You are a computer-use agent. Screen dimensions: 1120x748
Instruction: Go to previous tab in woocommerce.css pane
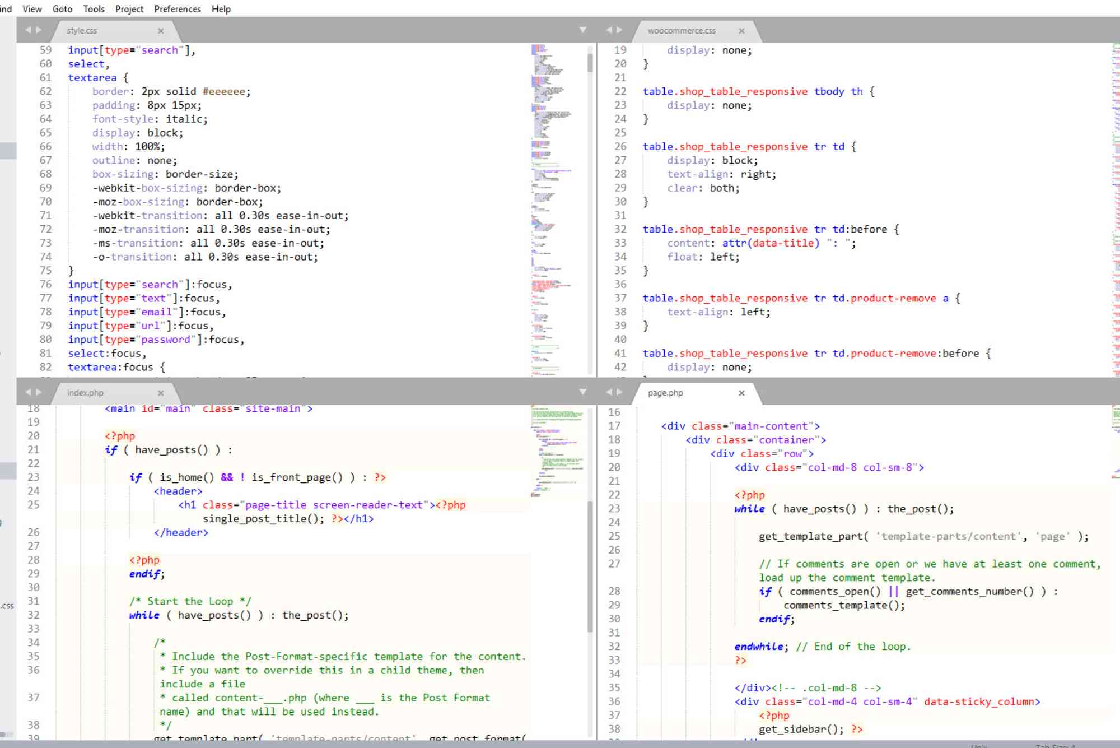pyautogui.click(x=610, y=30)
